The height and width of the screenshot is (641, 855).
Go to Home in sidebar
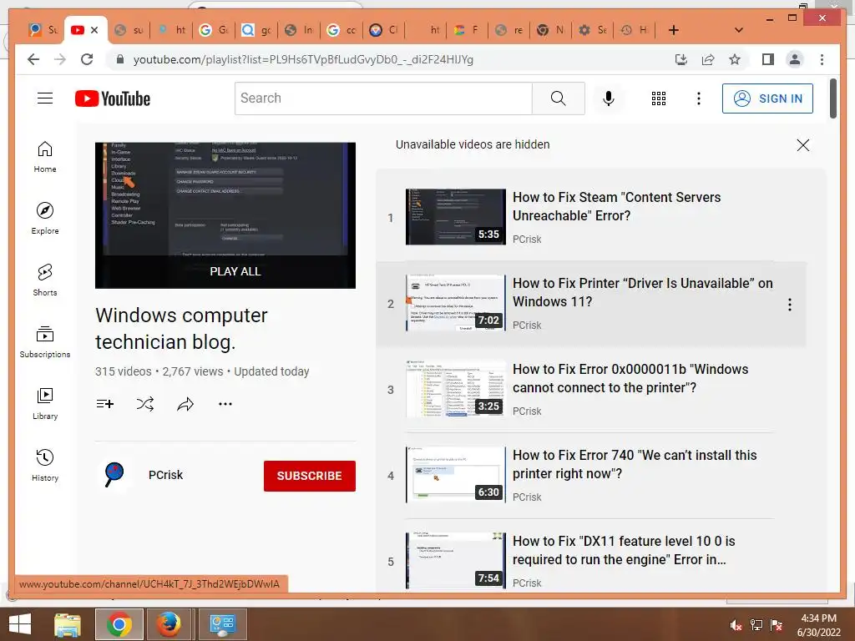pyautogui.click(x=45, y=157)
